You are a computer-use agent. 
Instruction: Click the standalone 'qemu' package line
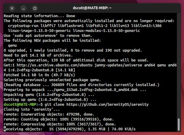point(12,45)
